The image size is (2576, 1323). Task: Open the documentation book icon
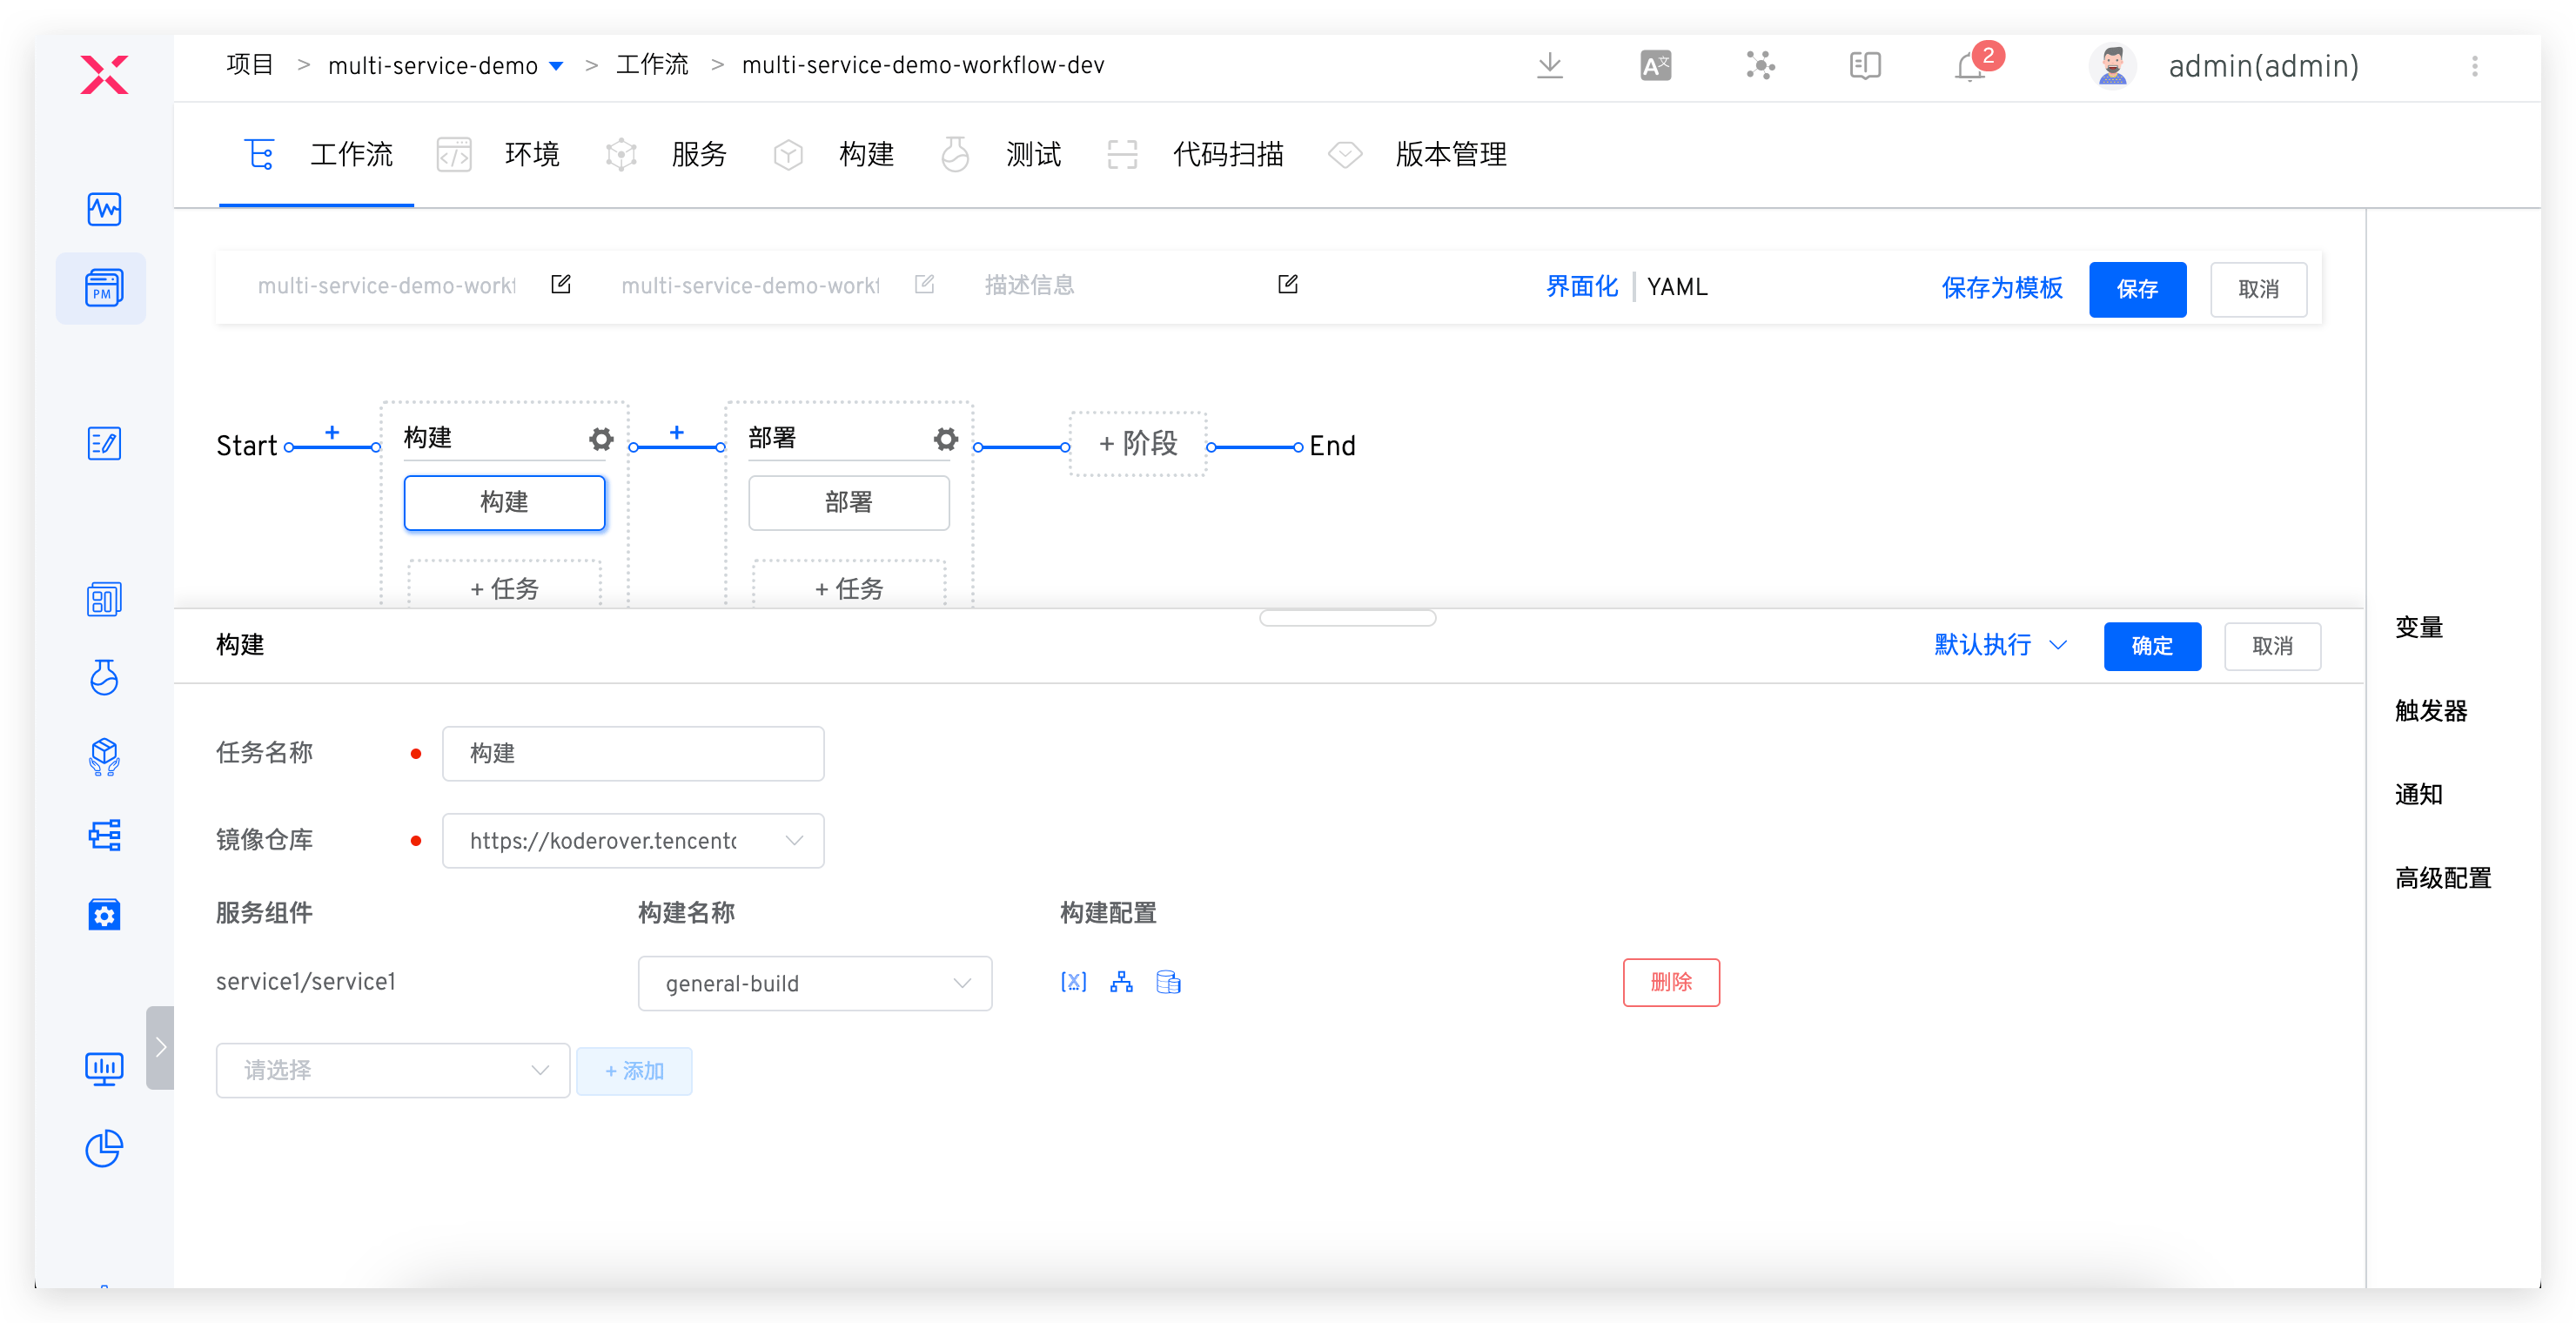point(1864,66)
